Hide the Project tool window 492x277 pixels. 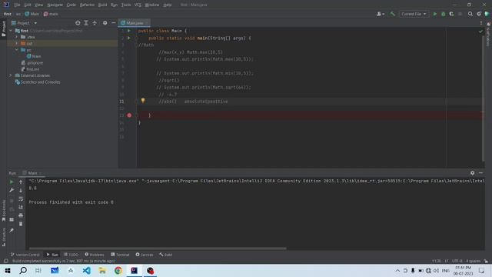tap(114, 23)
